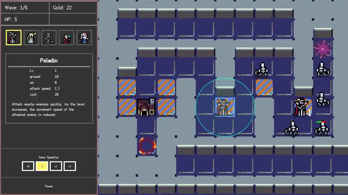Click the Paladin title in info panel
This screenshot has height=195, width=348.
[49, 60]
